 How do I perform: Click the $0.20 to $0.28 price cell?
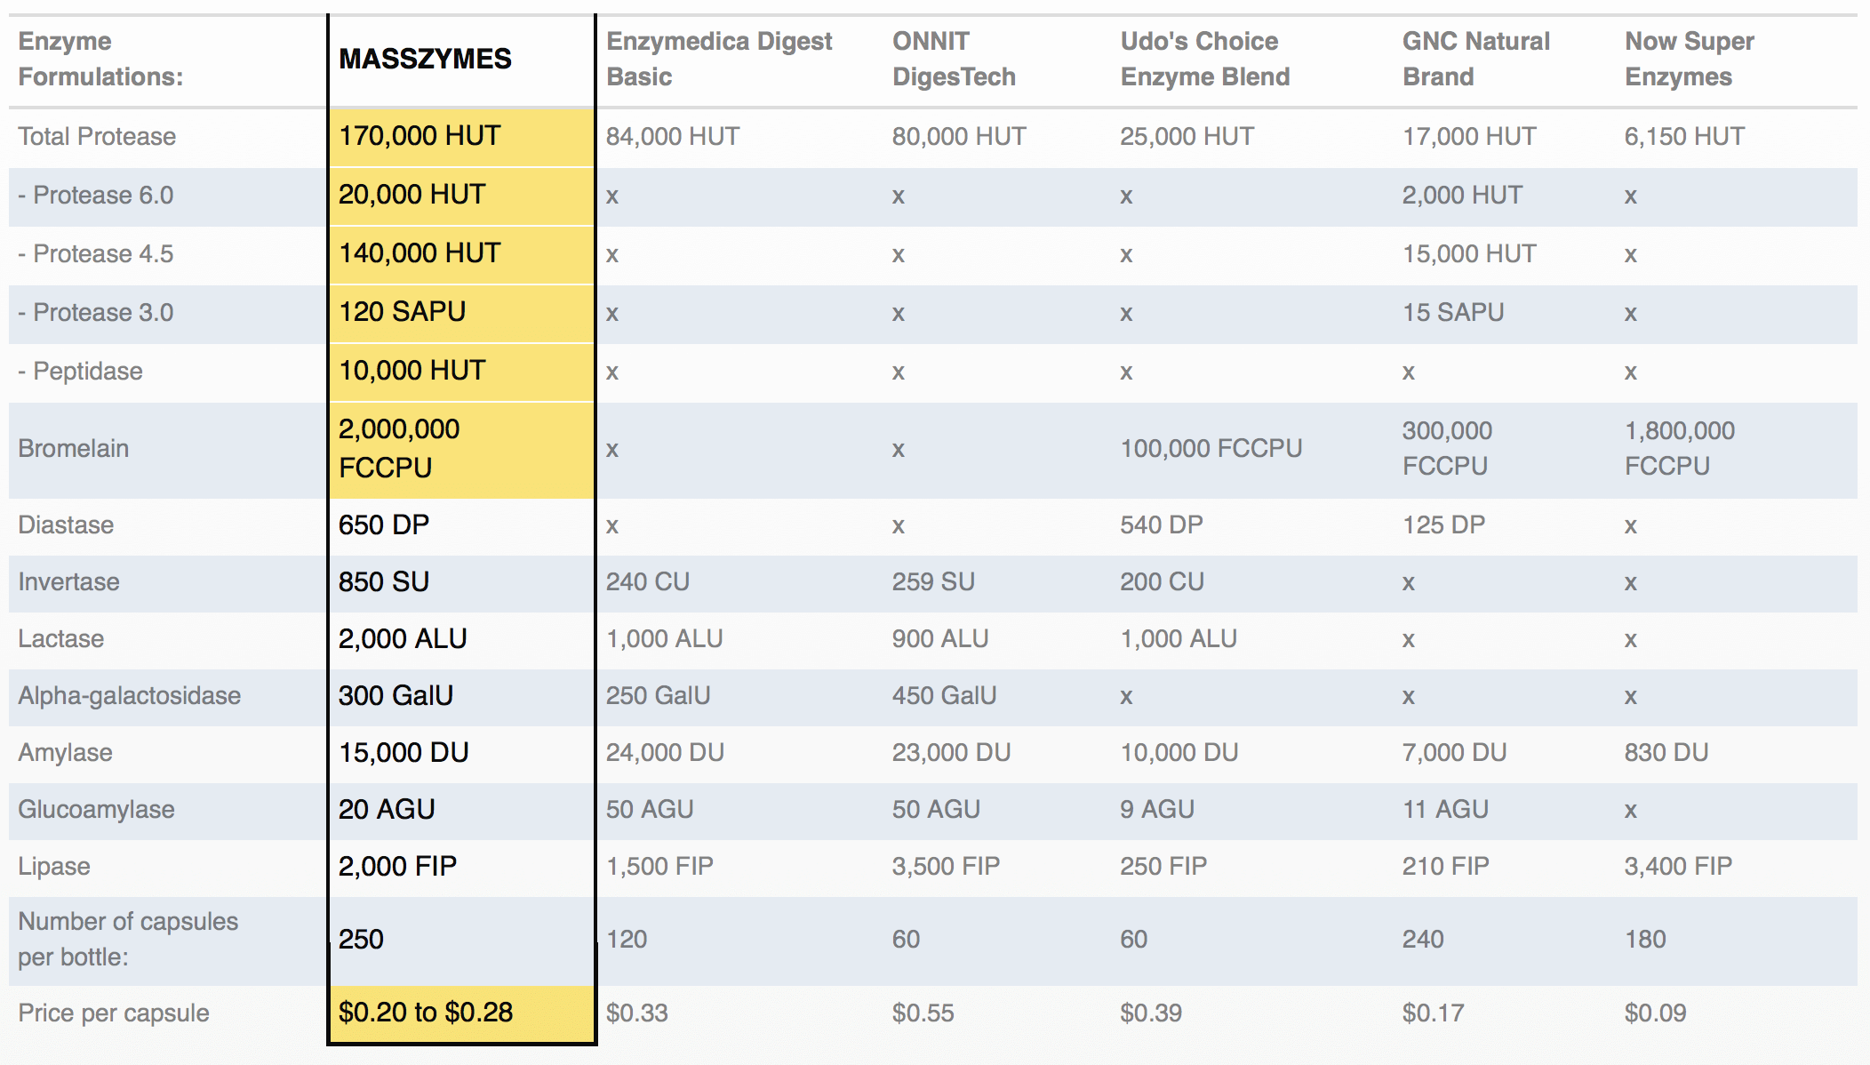(426, 1013)
